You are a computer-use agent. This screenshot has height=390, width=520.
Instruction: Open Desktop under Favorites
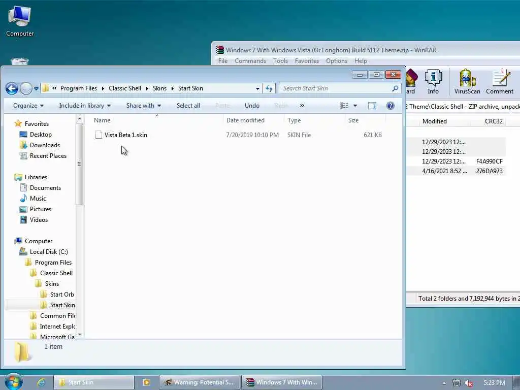pos(41,134)
